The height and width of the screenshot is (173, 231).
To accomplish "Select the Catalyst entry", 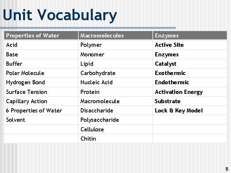I will point(166,64).
